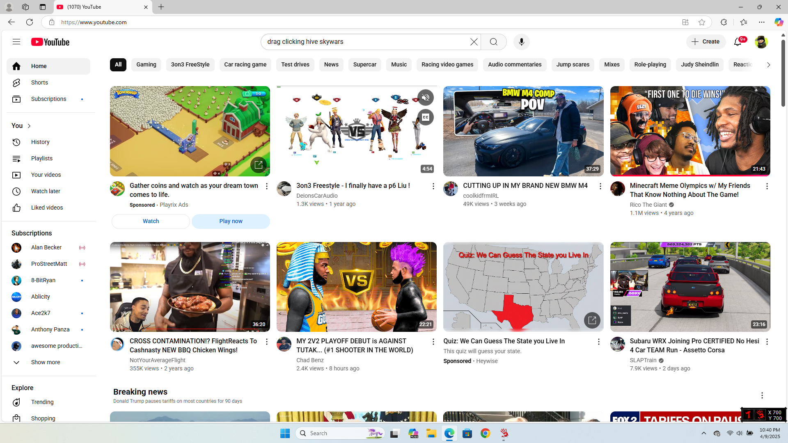Open the YouTube guide hamburger menu
The width and height of the screenshot is (788, 443).
coord(16,42)
